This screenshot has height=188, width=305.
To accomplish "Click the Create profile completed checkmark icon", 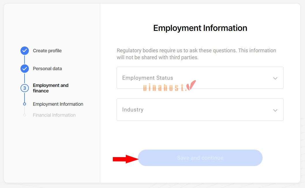I will click(x=25, y=51).
